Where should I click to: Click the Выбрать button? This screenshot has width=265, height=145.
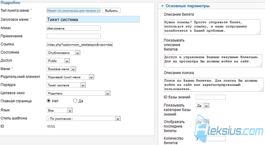tap(111, 11)
